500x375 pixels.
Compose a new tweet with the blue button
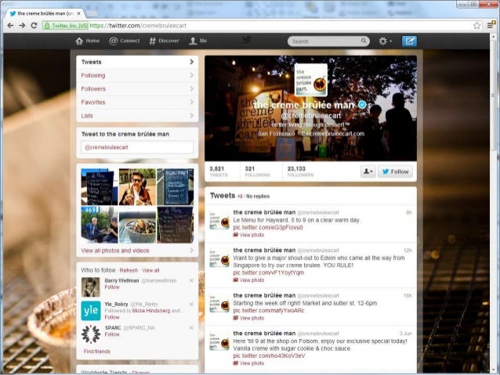(x=409, y=41)
